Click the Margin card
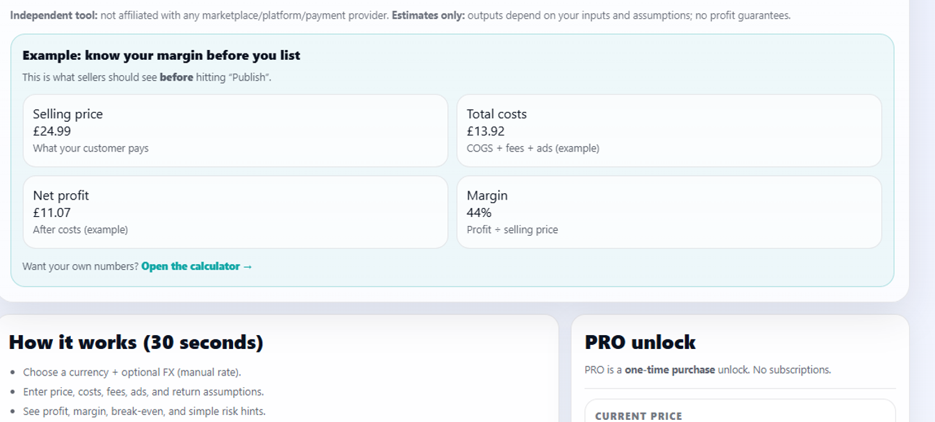The image size is (935, 422). pyautogui.click(x=668, y=212)
